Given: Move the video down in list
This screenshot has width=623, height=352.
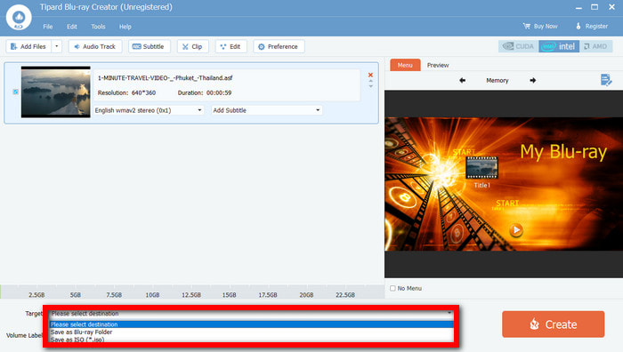Looking at the screenshot, I should pyautogui.click(x=371, y=86).
